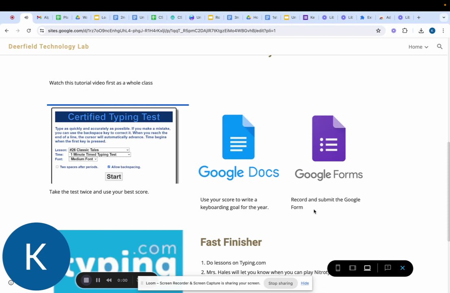Open site information icon in address bar

pos(42,31)
